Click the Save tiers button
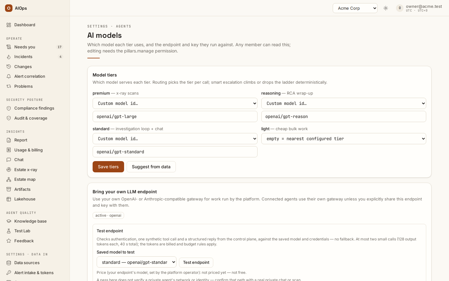This screenshot has width=449, height=281. point(108,167)
